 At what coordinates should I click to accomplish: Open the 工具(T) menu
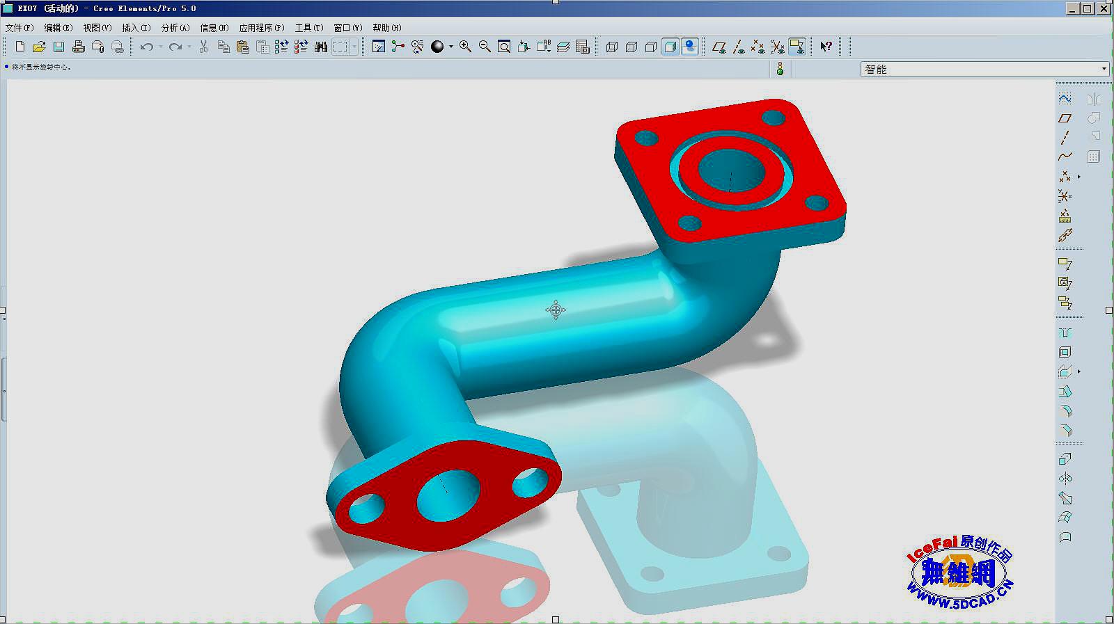[x=309, y=28]
